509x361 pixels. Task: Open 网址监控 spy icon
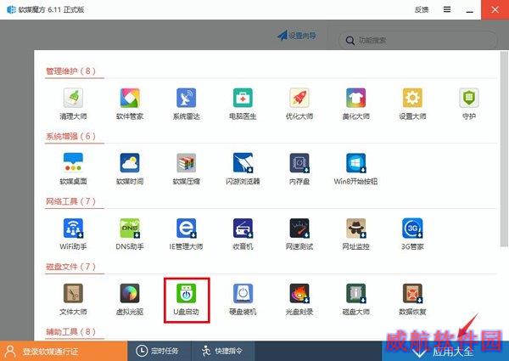(355, 228)
